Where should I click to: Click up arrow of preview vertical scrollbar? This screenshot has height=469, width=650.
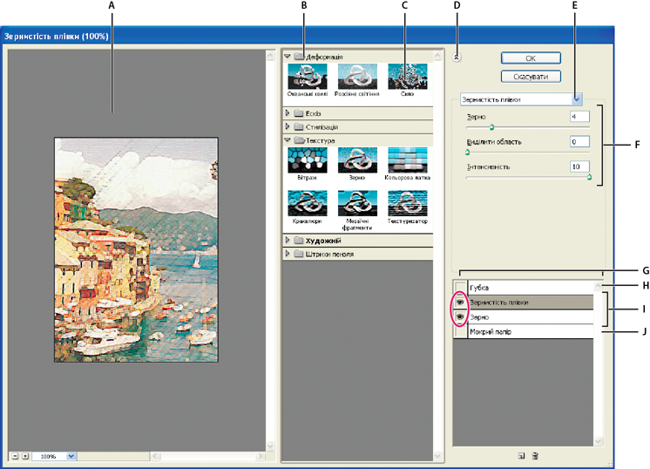pos(270,56)
